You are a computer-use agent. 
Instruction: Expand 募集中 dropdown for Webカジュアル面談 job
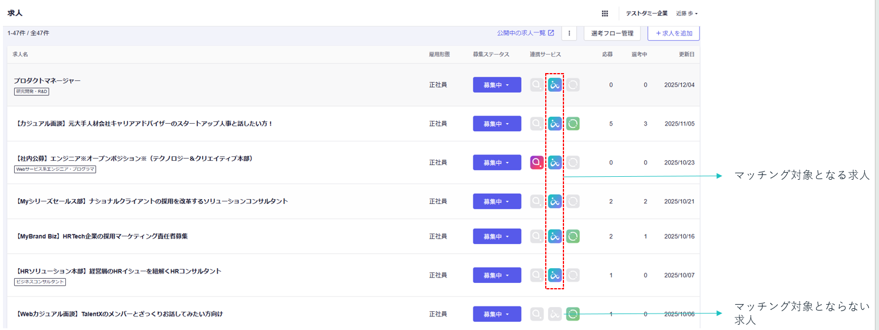click(496, 314)
